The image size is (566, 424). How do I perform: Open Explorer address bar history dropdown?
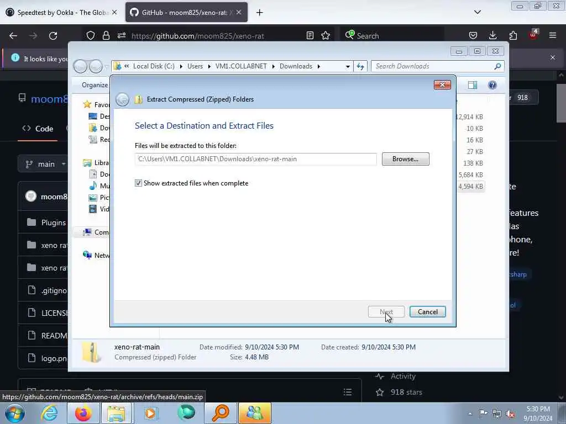pyautogui.click(x=348, y=67)
